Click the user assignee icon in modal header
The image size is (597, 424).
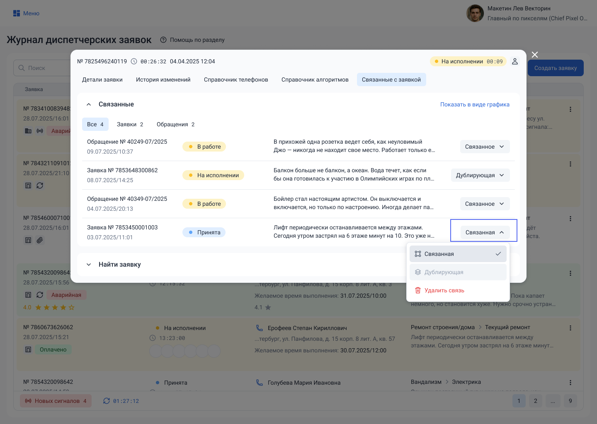(x=515, y=61)
